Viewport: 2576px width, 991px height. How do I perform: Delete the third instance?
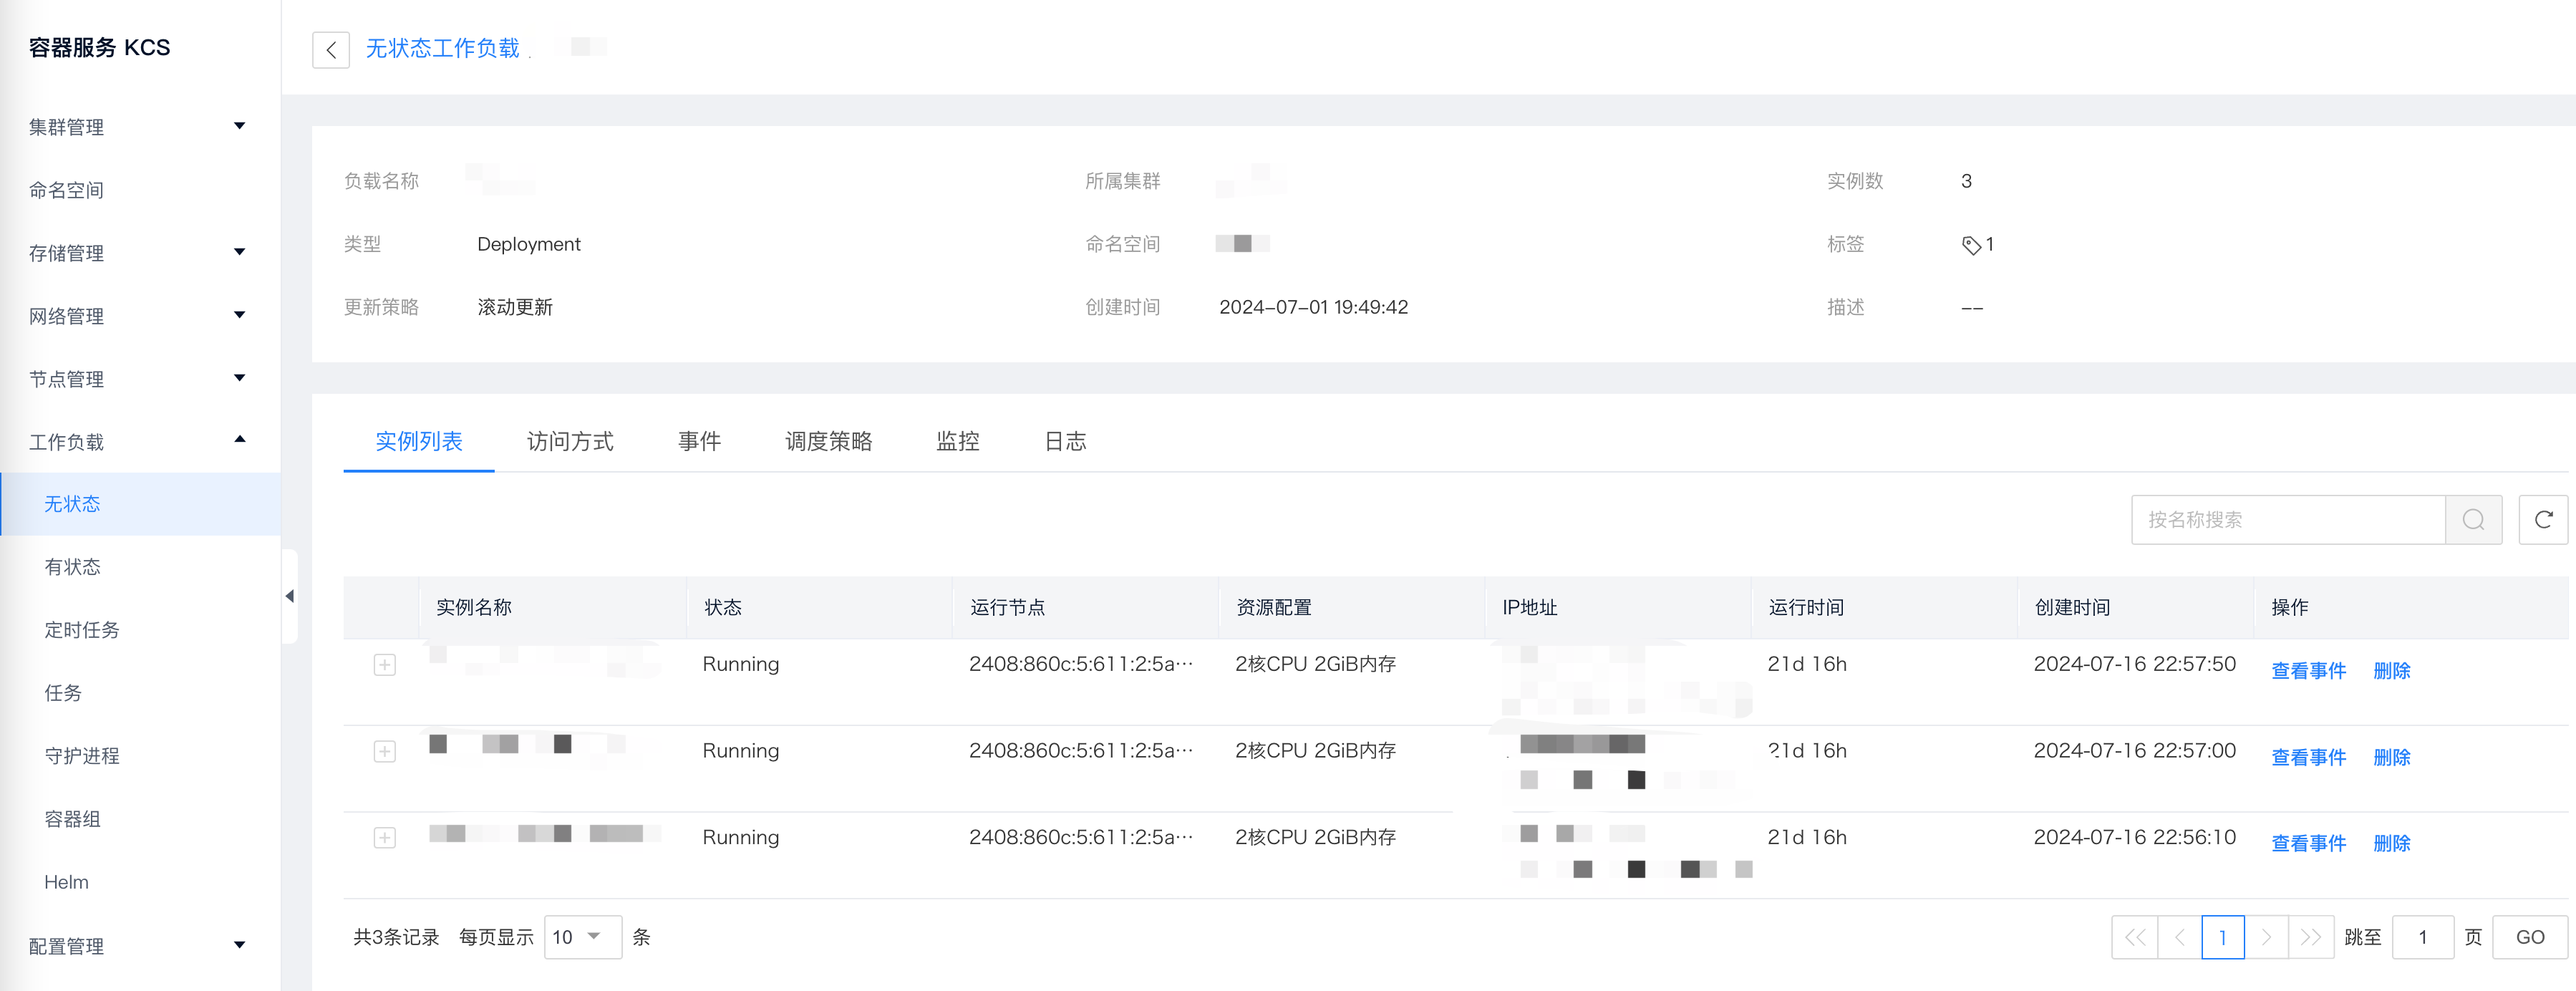pyautogui.click(x=2391, y=844)
